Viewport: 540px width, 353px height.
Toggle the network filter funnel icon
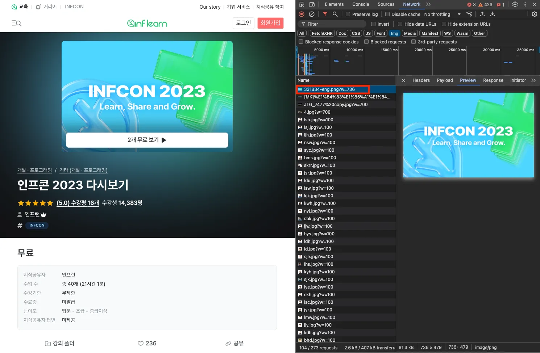pos(325,14)
